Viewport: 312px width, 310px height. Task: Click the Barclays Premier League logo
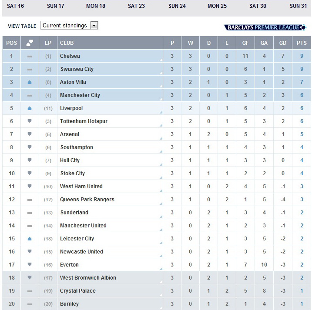coord(265,27)
